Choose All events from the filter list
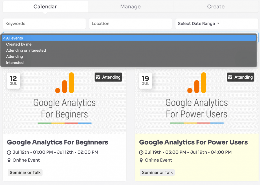260x185 pixels. pos(129,38)
